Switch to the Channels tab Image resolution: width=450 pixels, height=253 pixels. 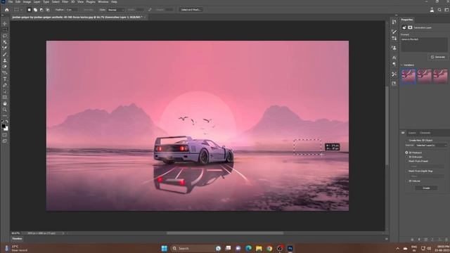425,133
